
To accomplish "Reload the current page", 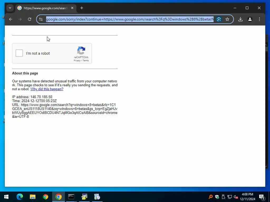I will 30,19.
